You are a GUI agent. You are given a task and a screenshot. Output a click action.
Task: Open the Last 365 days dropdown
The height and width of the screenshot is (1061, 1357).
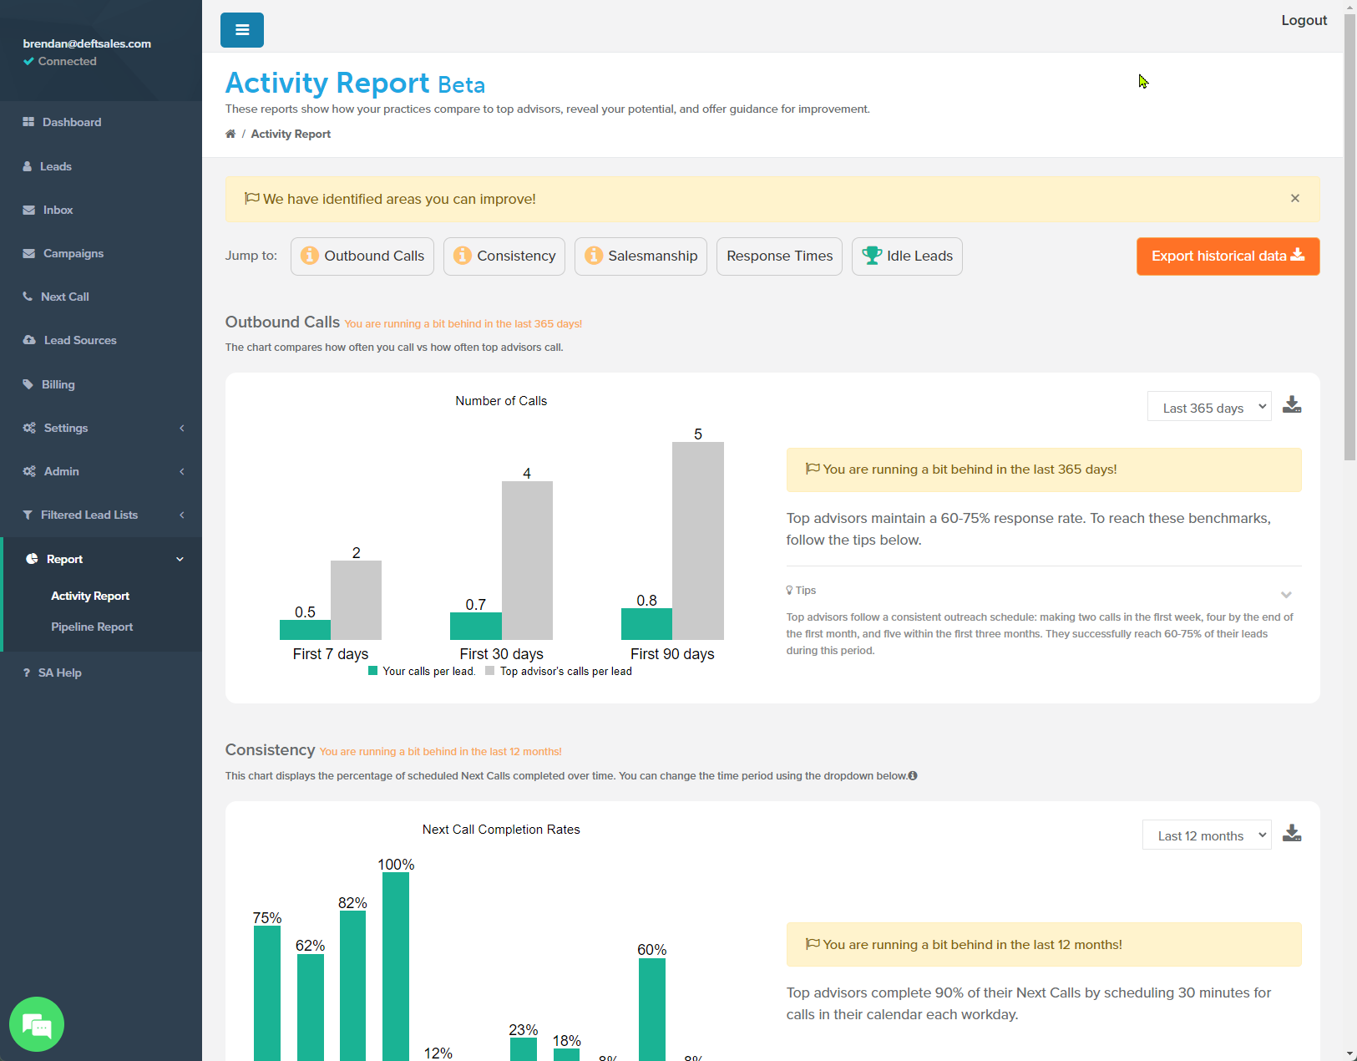[x=1209, y=407]
